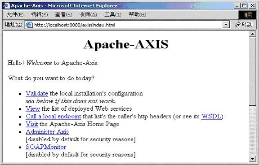
Task: Click the page icon in address bar
Action: pos(29,25)
